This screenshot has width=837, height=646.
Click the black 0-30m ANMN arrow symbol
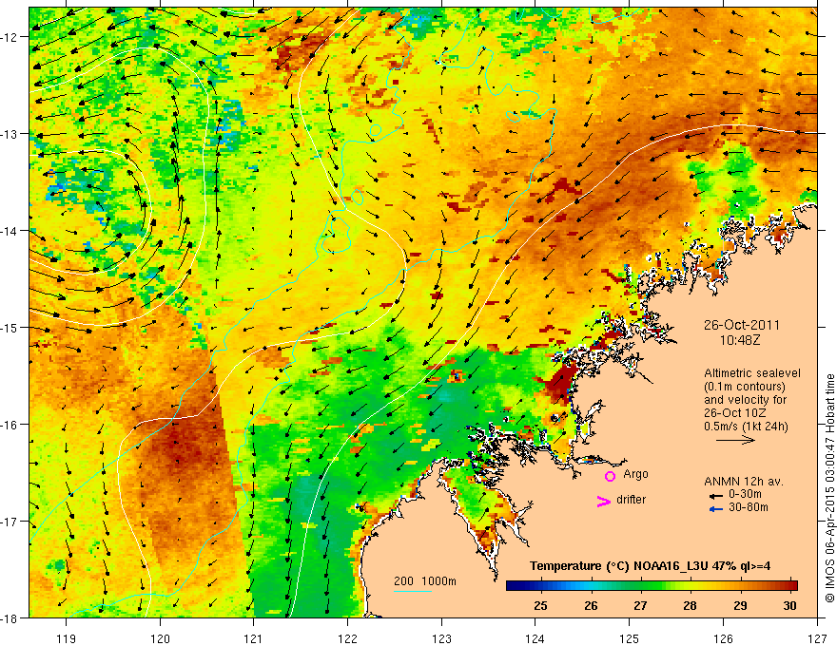(x=716, y=496)
